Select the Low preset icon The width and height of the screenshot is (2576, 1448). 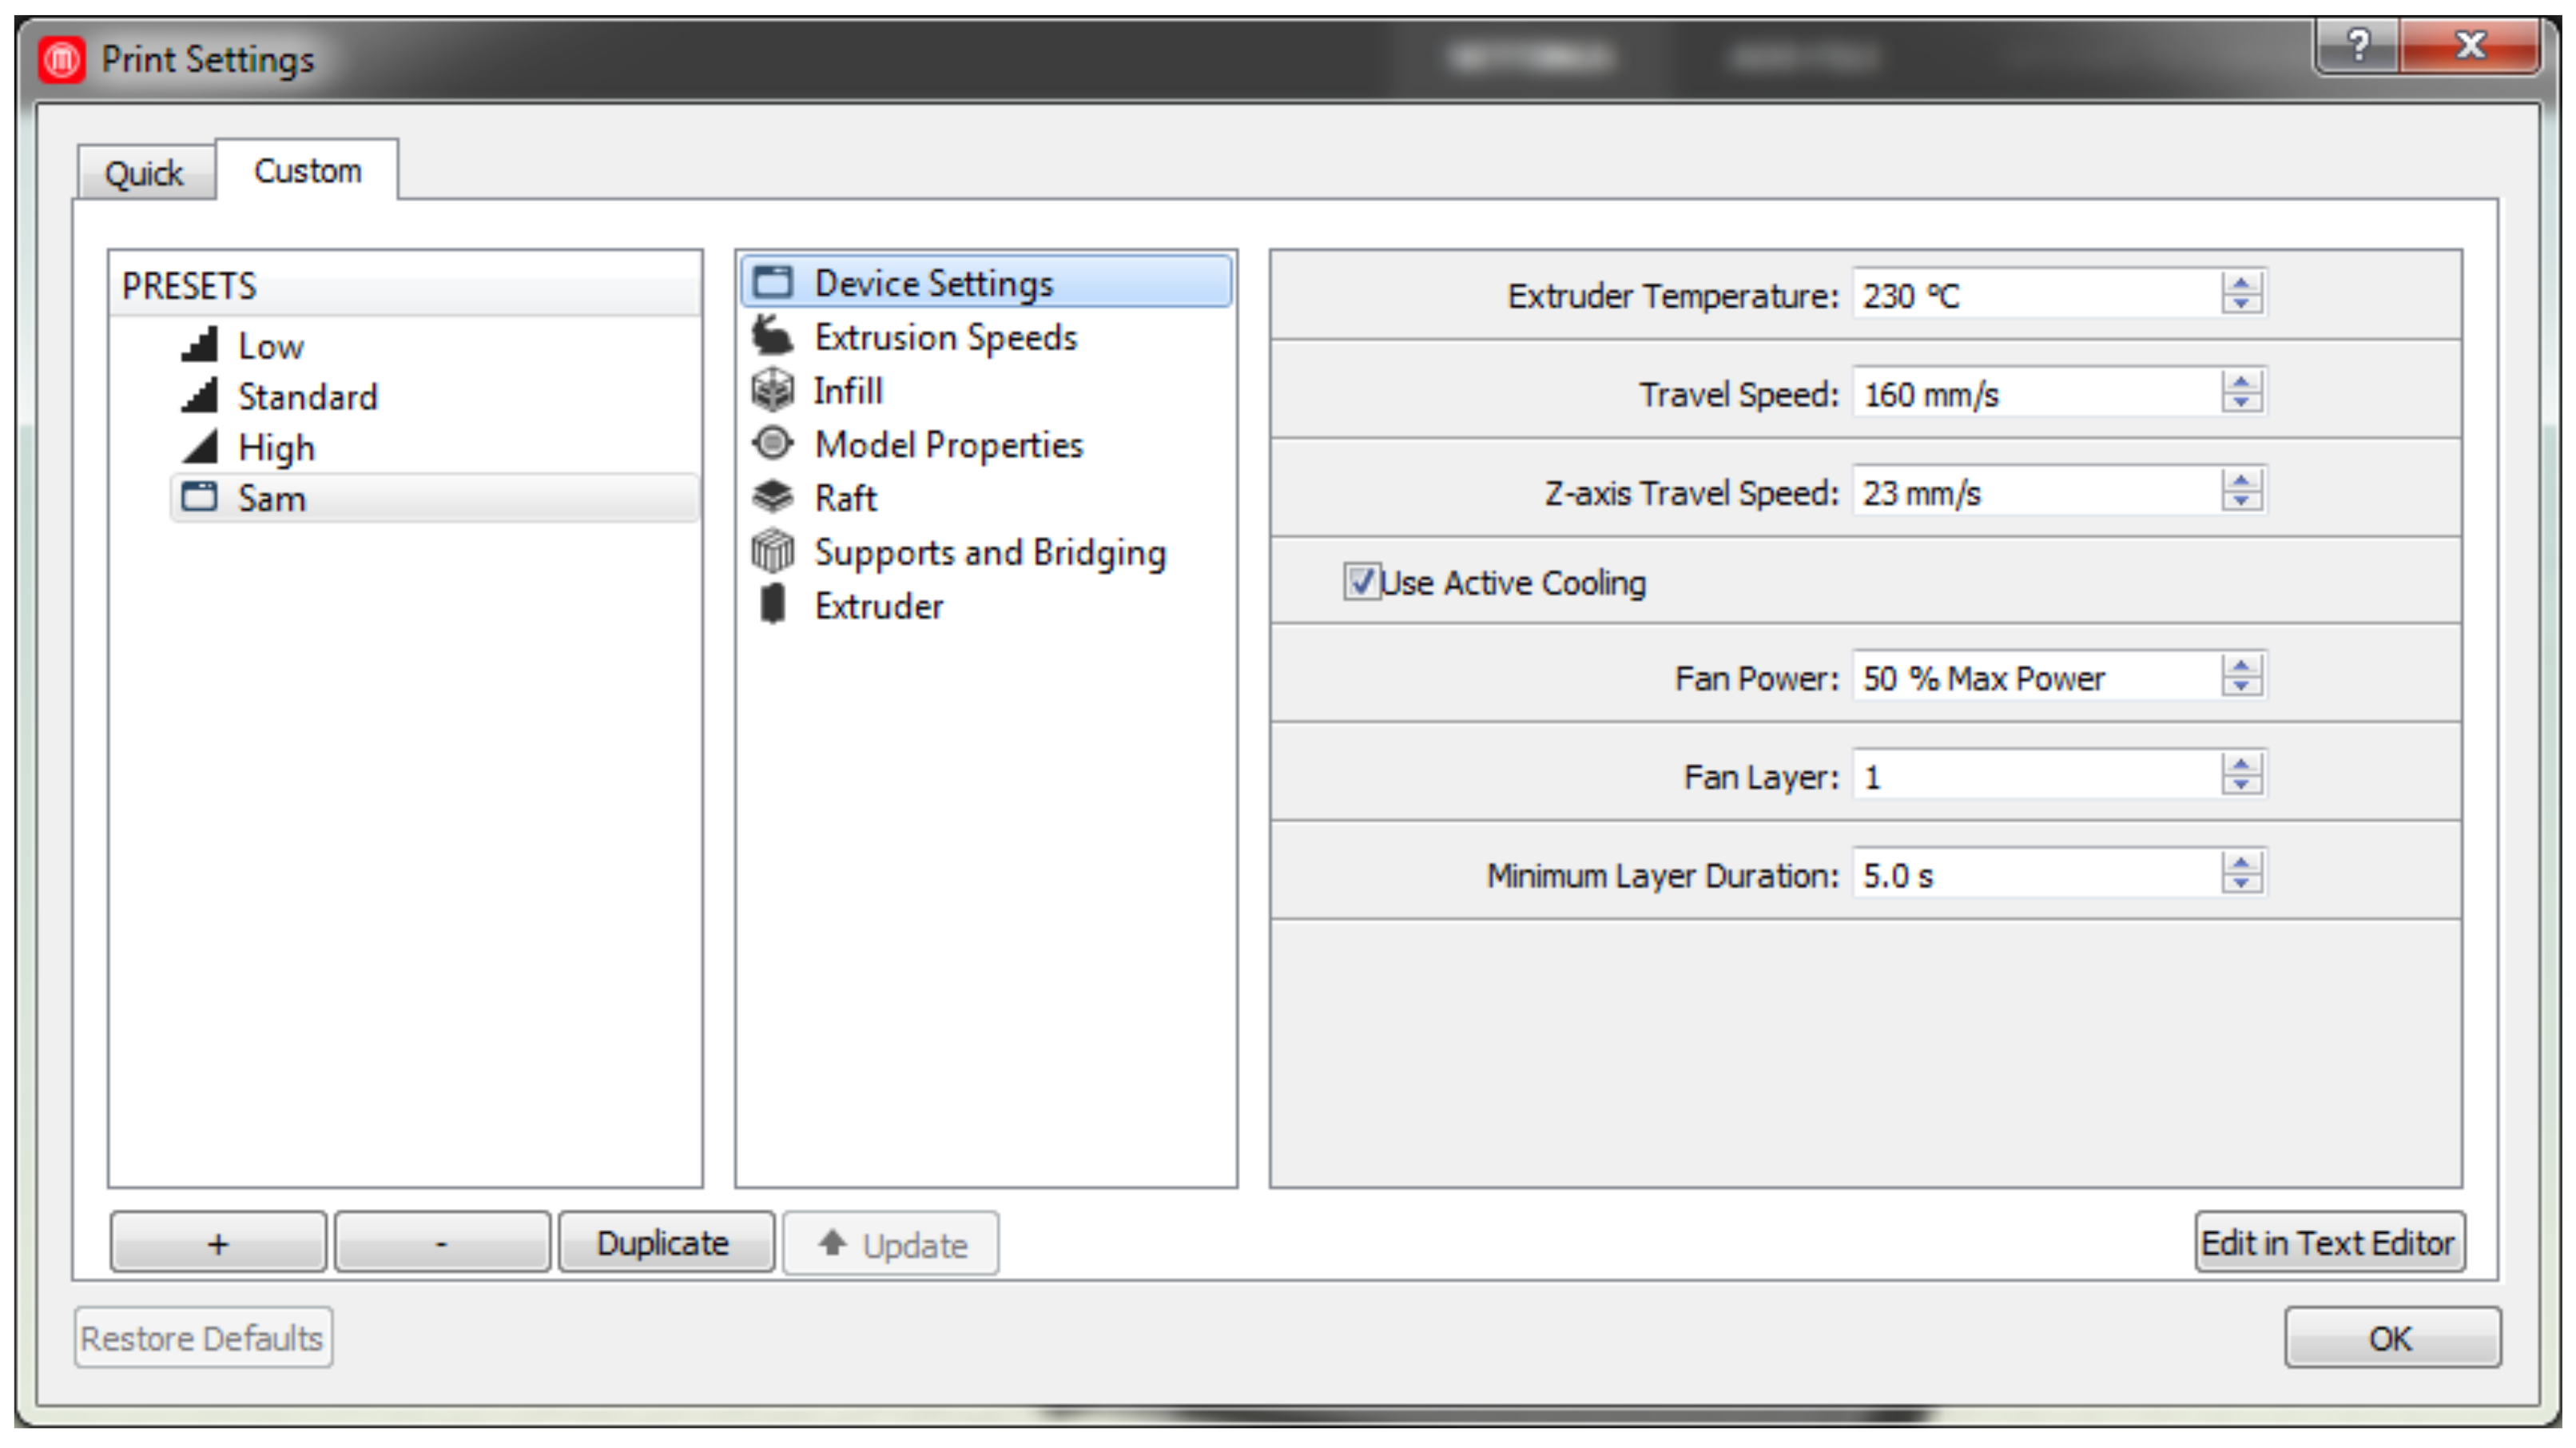pyautogui.click(x=200, y=345)
